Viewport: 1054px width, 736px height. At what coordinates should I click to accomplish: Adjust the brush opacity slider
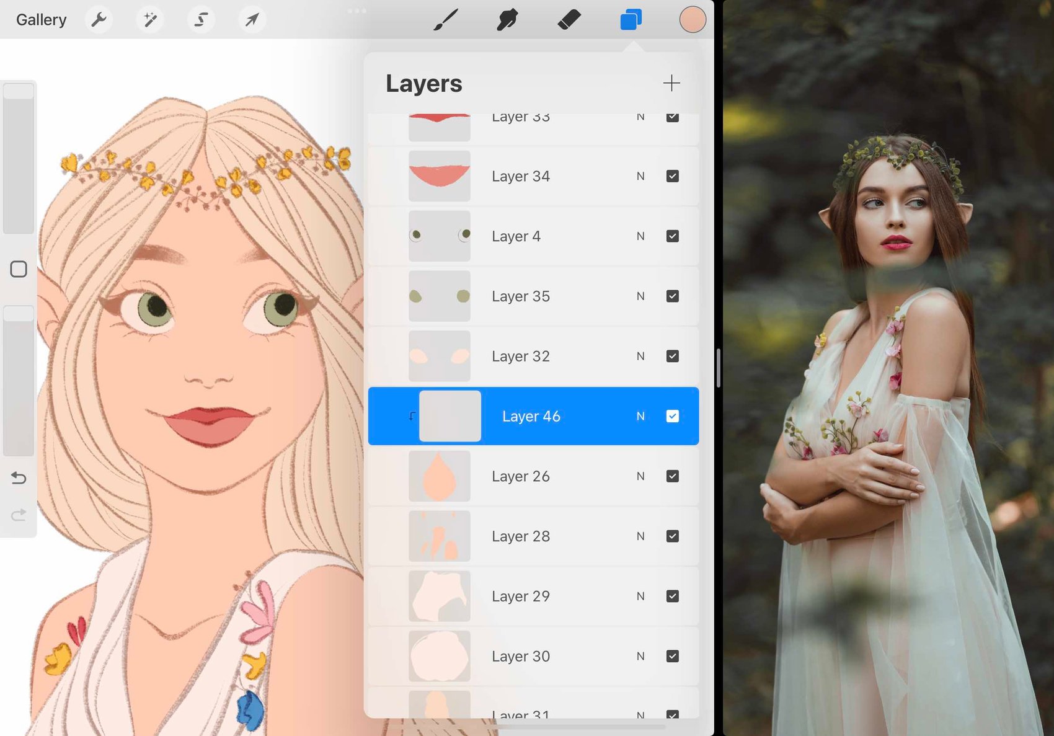click(19, 381)
